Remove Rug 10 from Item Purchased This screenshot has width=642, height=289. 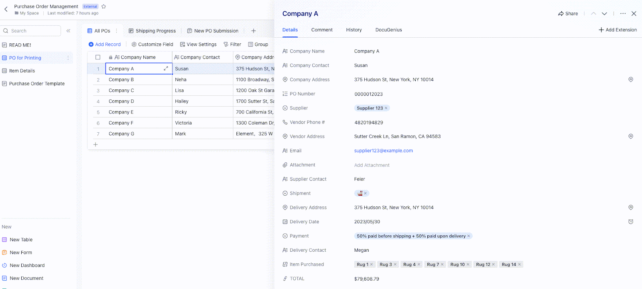[468, 265]
